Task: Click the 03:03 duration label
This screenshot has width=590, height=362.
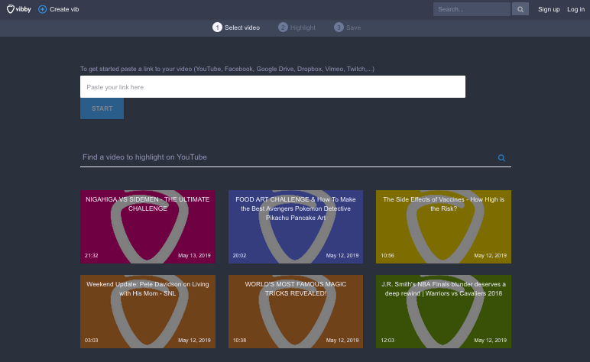Action: [x=92, y=341]
